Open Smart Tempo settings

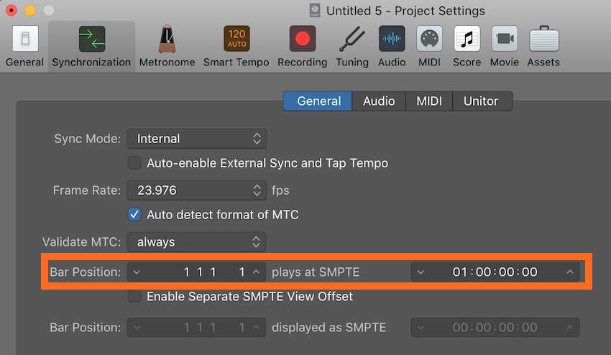click(236, 40)
